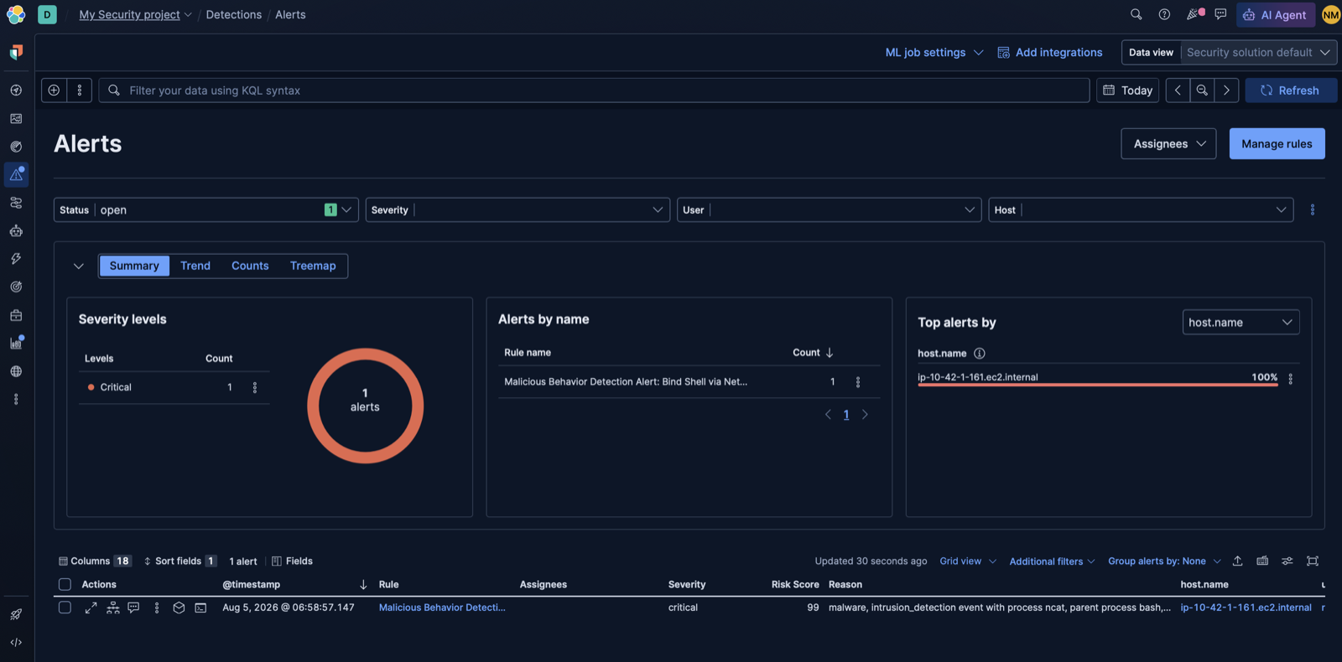The height and width of the screenshot is (662, 1342).
Task: Change the host.name top alerts field dropdown
Action: pyautogui.click(x=1241, y=323)
